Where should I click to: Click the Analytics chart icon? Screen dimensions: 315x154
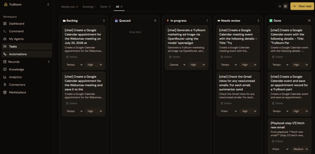point(5,77)
